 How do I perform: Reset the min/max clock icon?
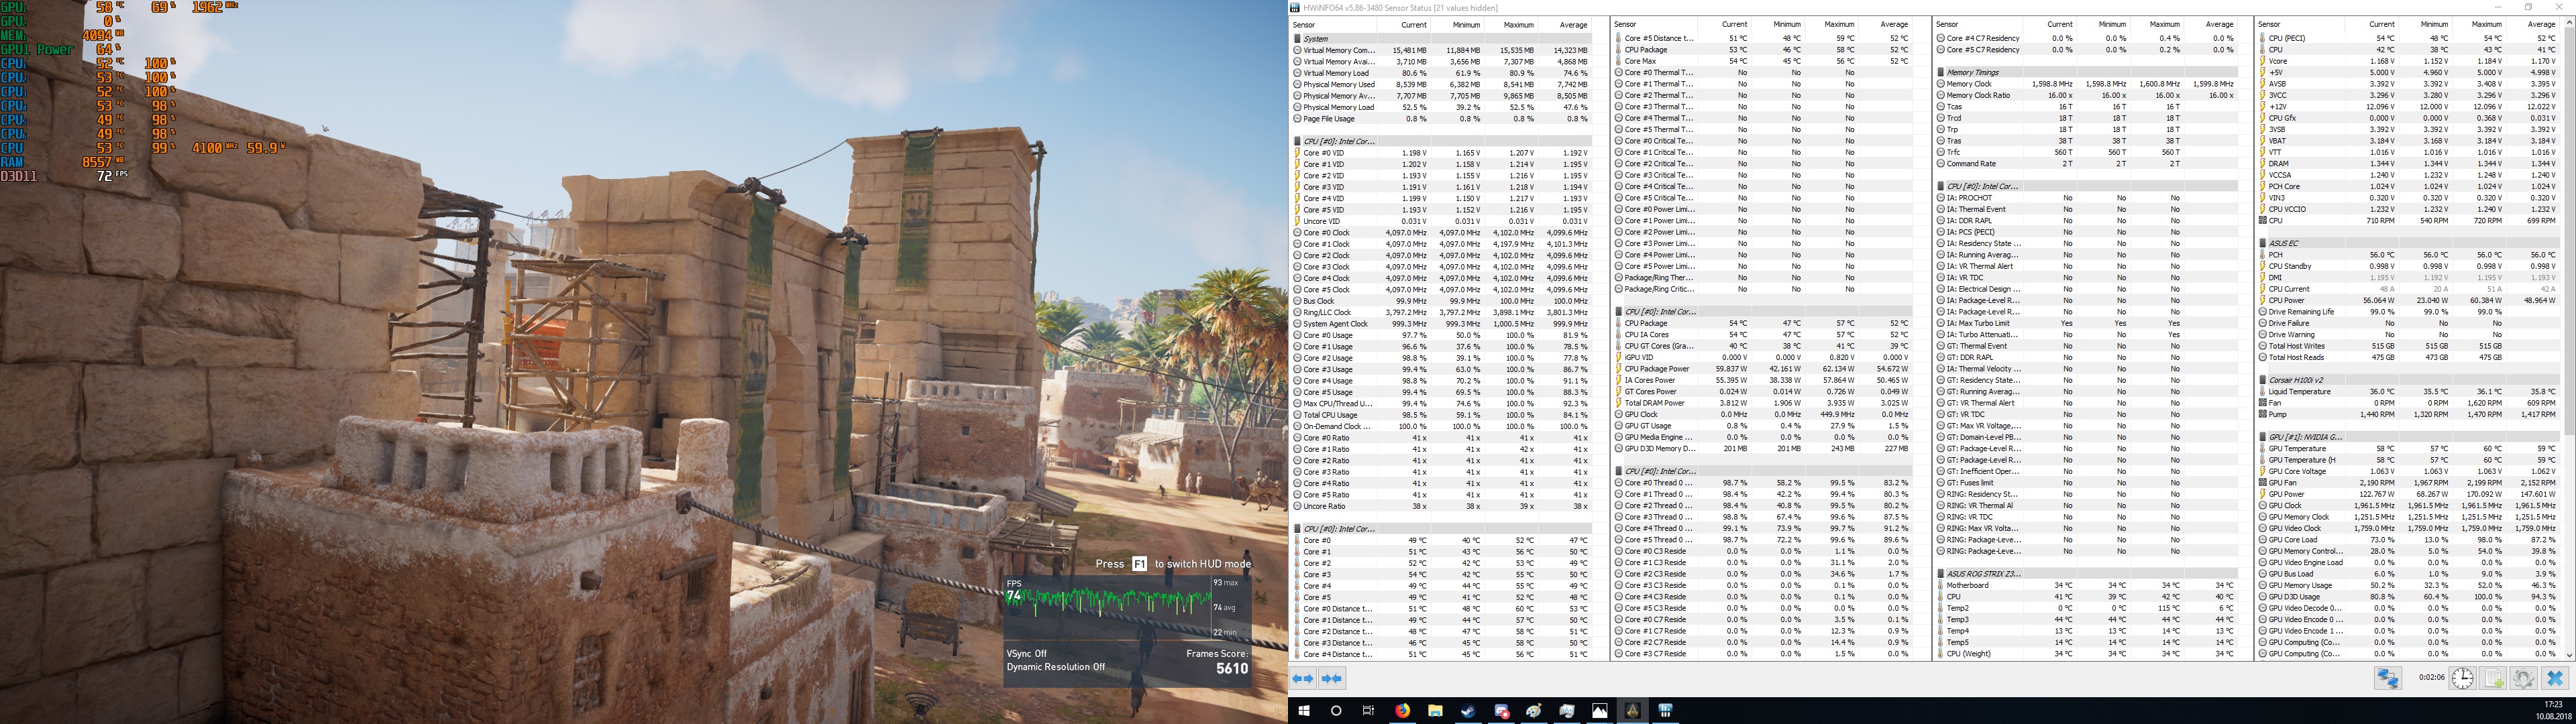pyautogui.click(x=2462, y=678)
